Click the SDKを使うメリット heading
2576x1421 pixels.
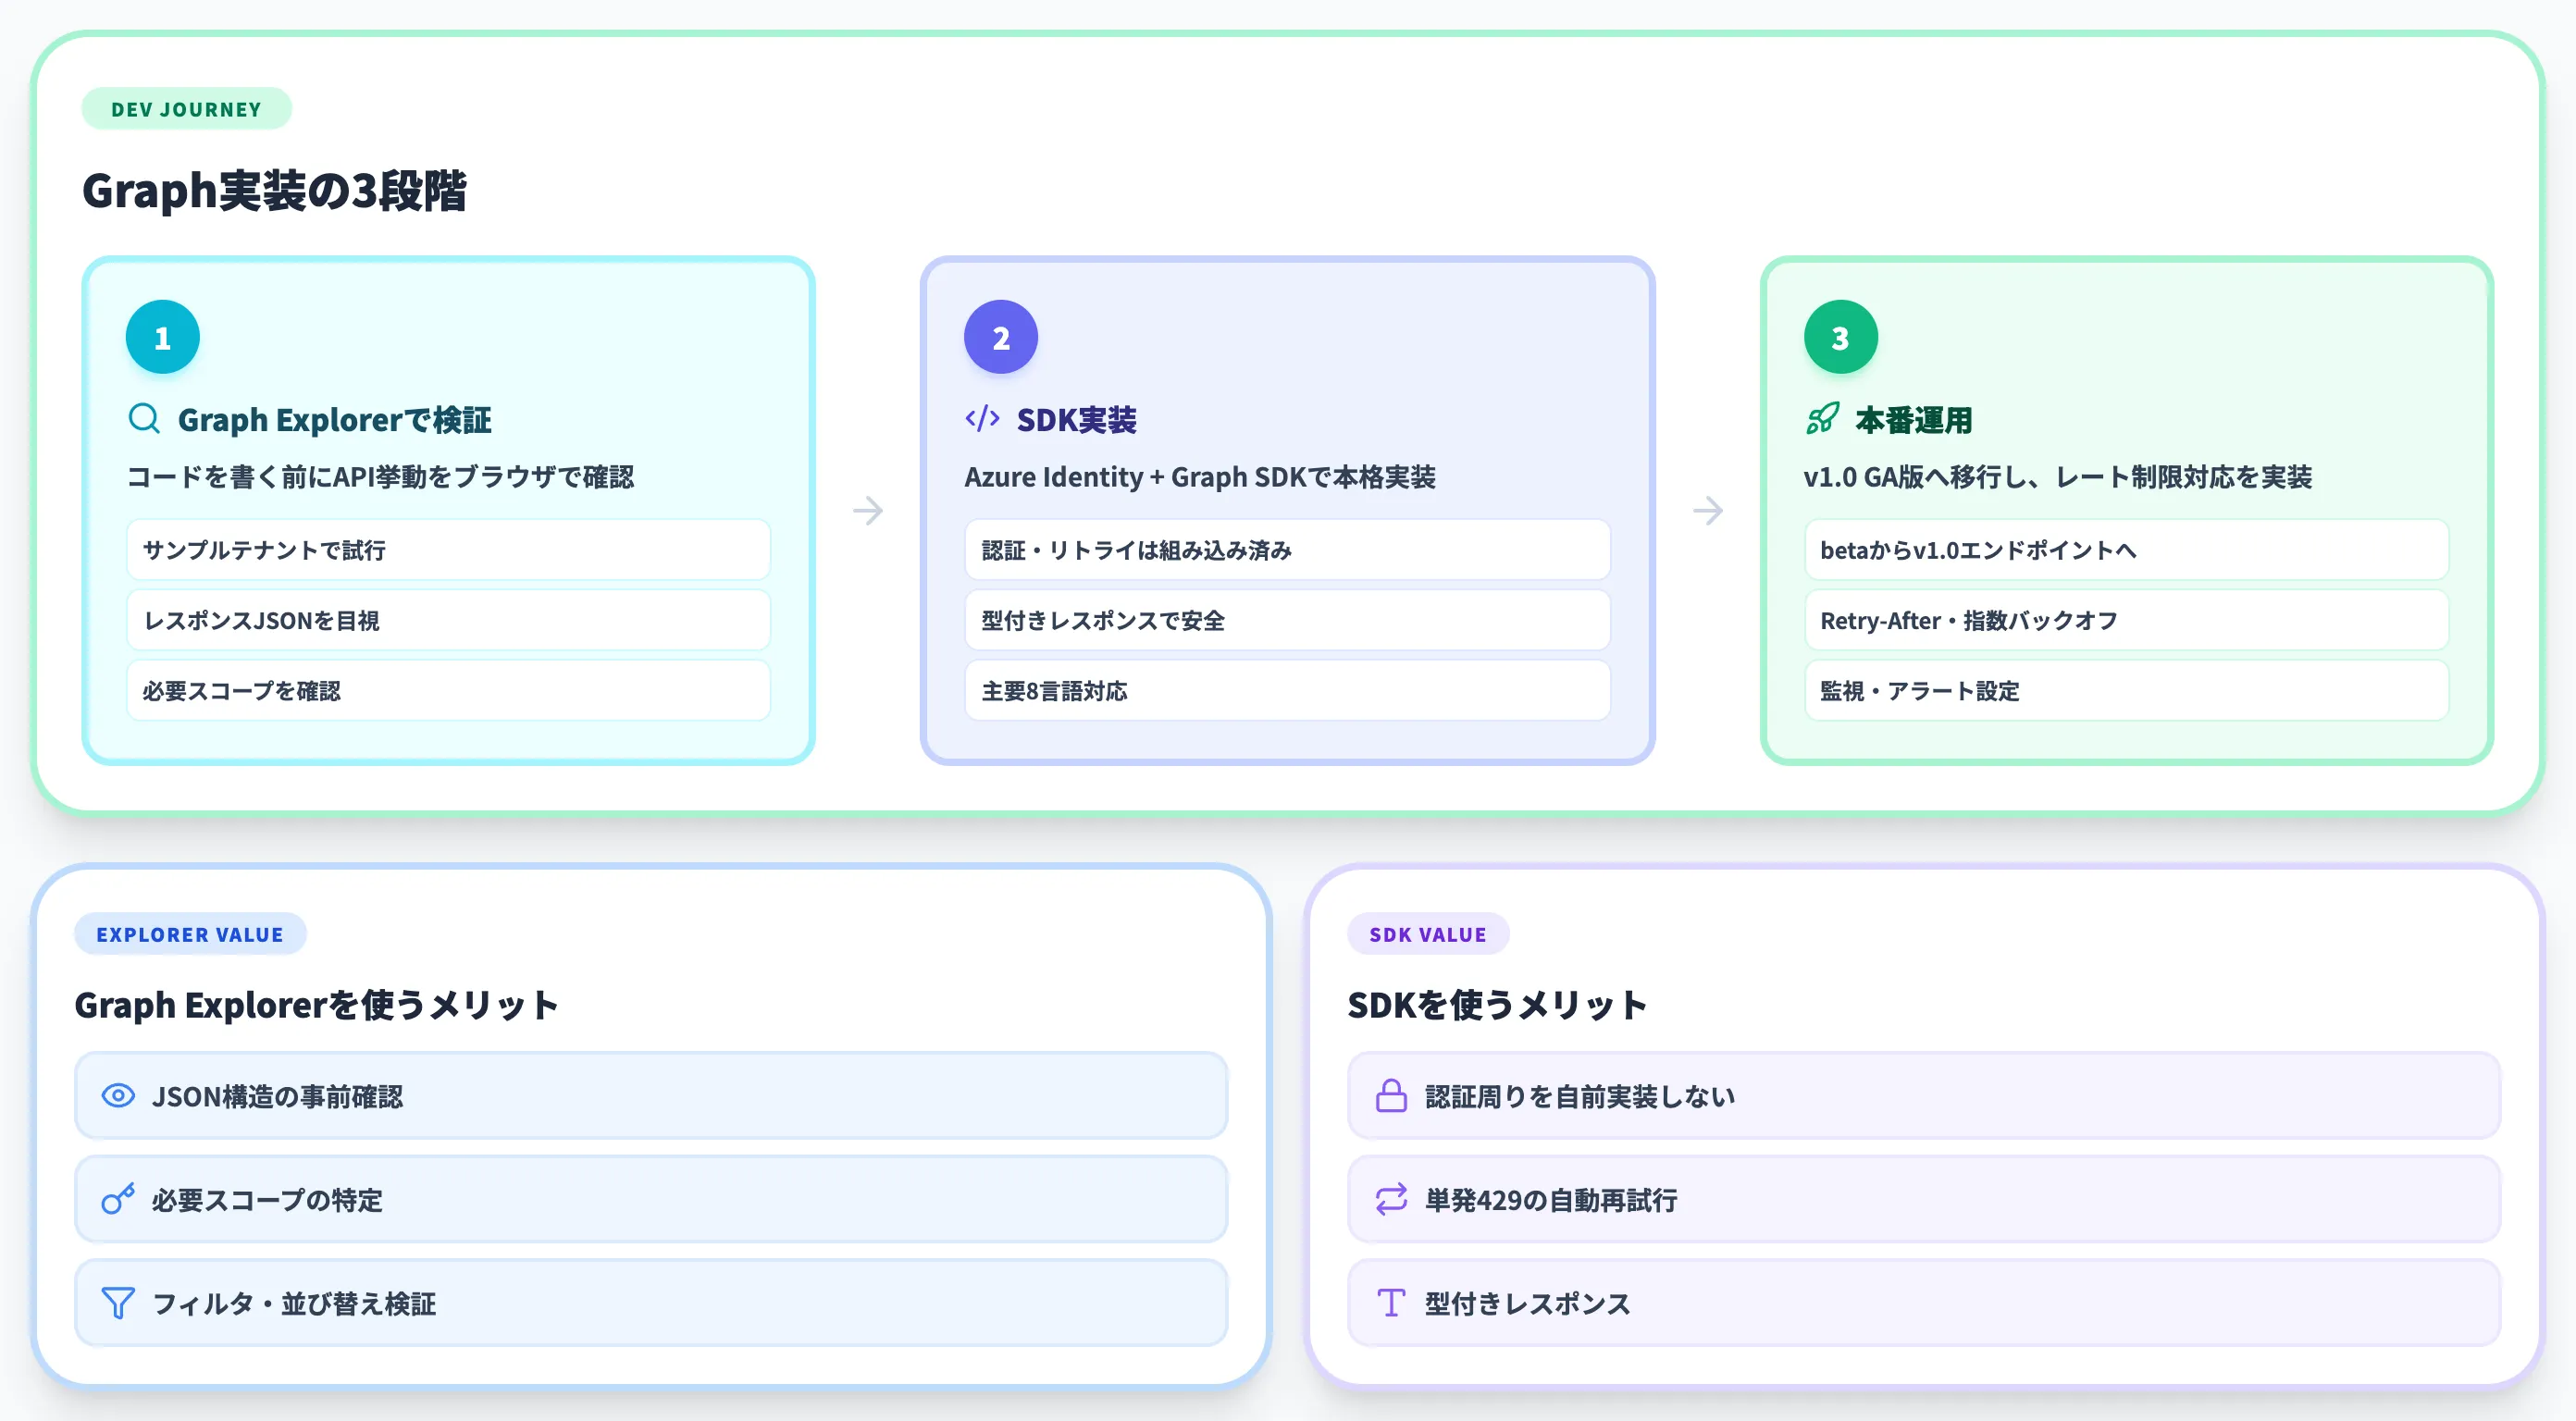click(x=1496, y=1004)
